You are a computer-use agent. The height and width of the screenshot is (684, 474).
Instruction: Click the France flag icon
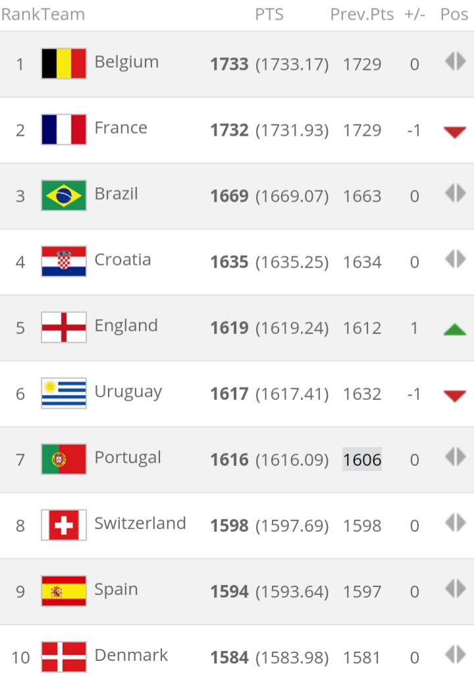64,130
